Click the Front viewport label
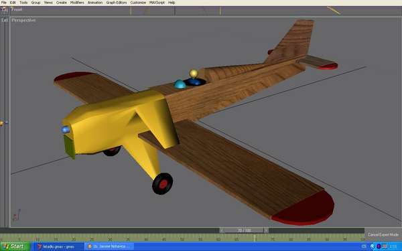The image size is (402, 251). pos(17,9)
